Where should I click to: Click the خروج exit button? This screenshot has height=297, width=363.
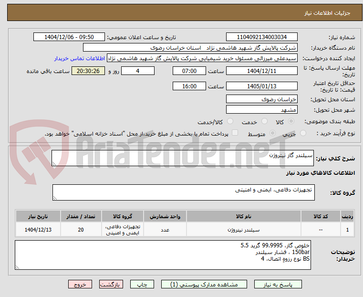pyautogui.click(x=80, y=284)
